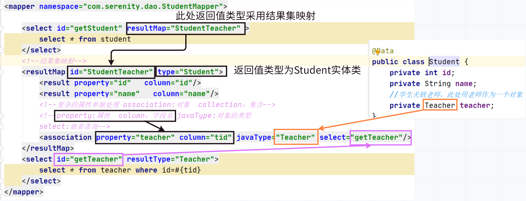Click the javaType value "Teacher" in the association tag
Screen dimensions: 526x201
point(295,137)
